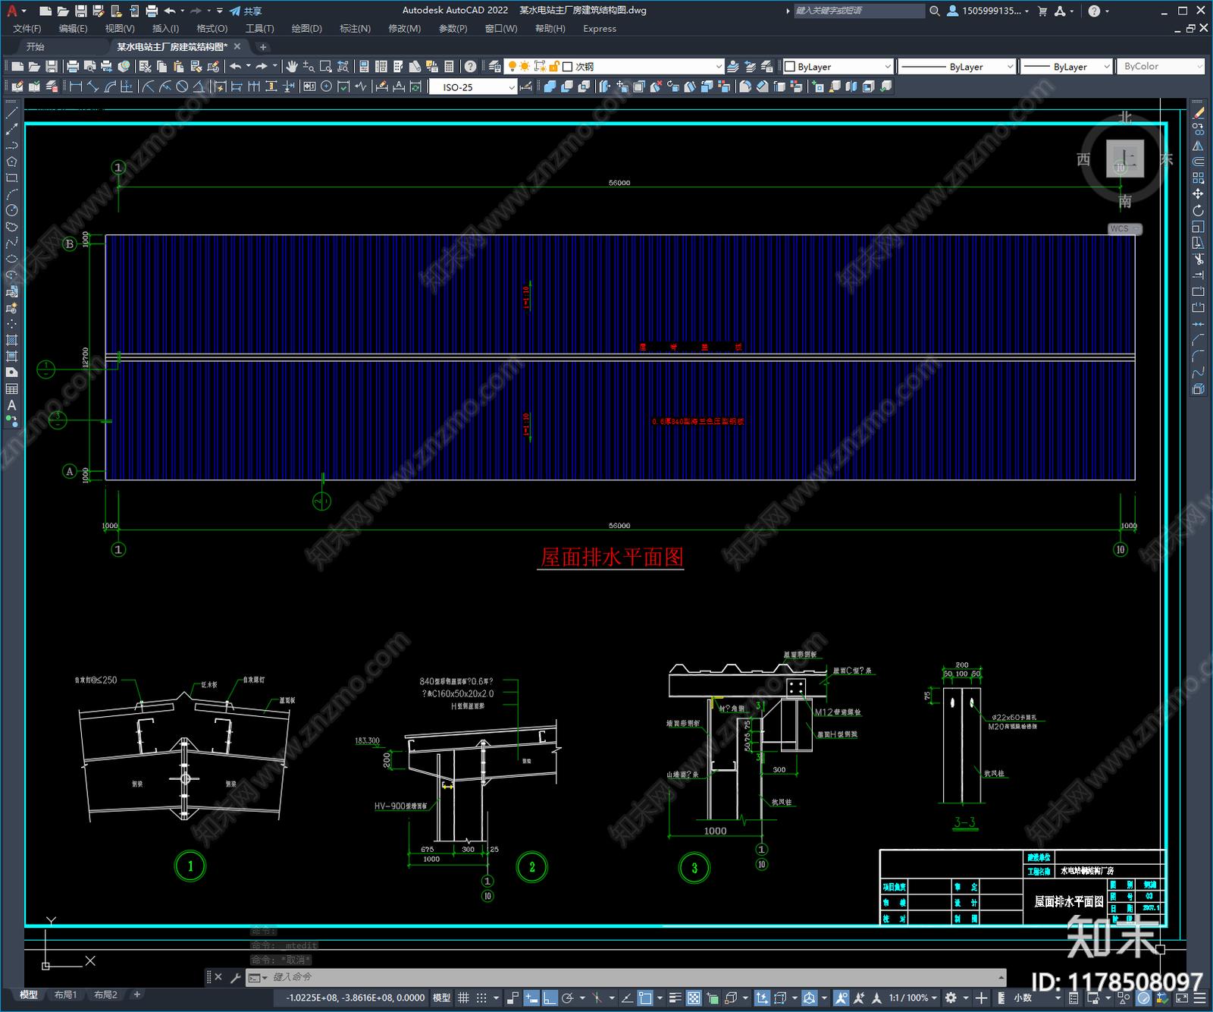Select the Center Mark tool
This screenshot has height=1012, width=1213.
tap(326, 86)
